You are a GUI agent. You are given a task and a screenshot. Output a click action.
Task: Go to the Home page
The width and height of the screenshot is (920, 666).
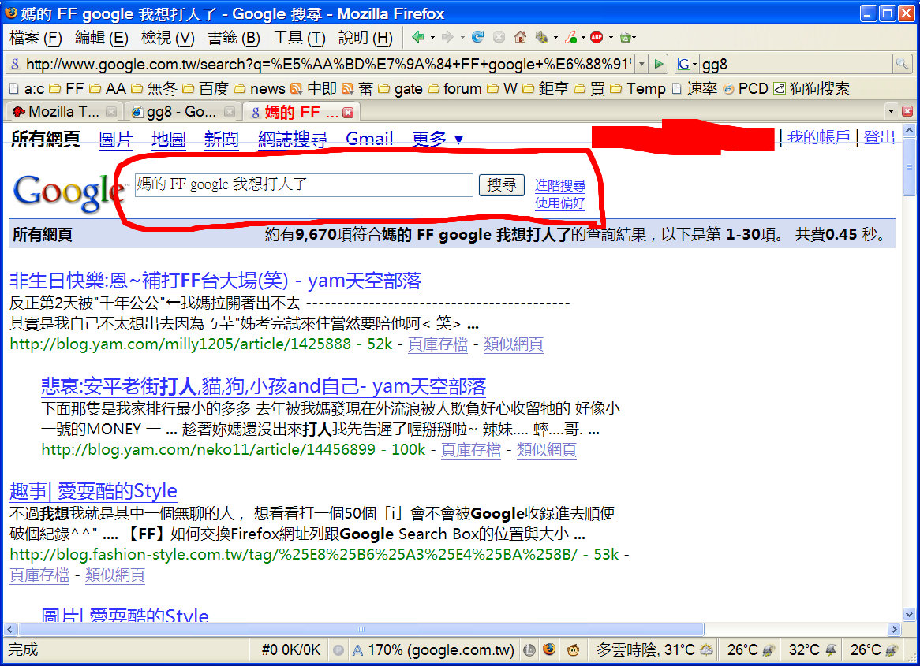pyautogui.click(x=520, y=38)
